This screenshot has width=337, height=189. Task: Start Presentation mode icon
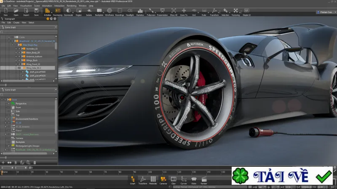click(x=162, y=12)
